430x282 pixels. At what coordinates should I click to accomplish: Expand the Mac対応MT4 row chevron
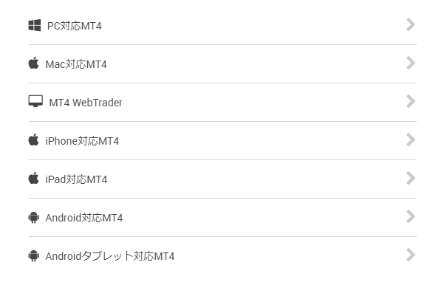click(x=411, y=63)
